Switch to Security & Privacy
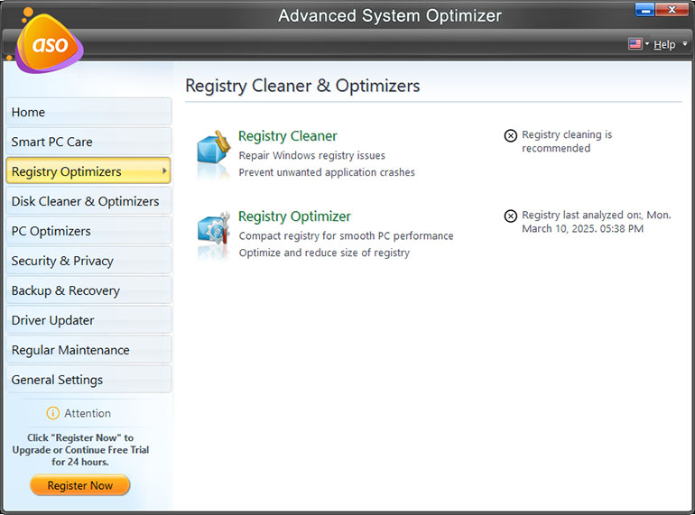Viewport: 695px width, 515px height. click(88, 261)
